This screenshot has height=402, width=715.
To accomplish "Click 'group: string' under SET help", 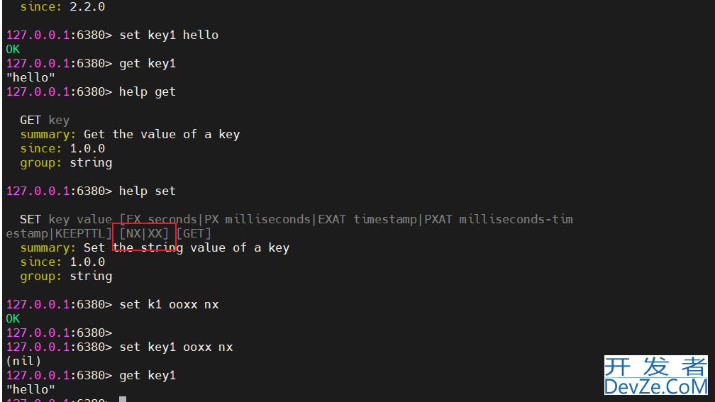I will (66, 277).
